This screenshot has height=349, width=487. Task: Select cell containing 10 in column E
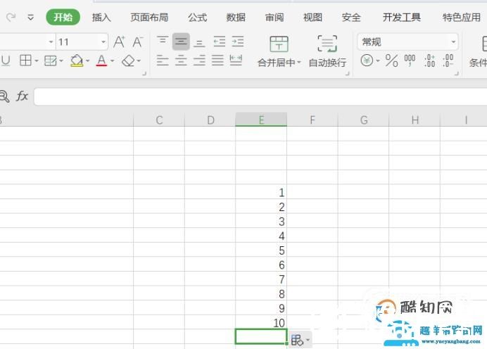(x=261, y=322)
